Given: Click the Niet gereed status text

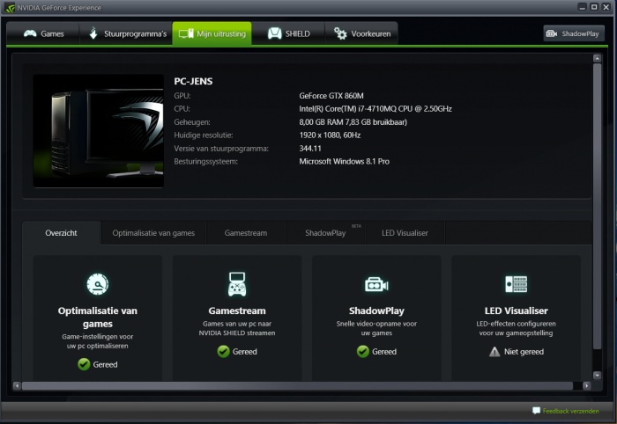Looking at the screenshot, I should point(524,352).
